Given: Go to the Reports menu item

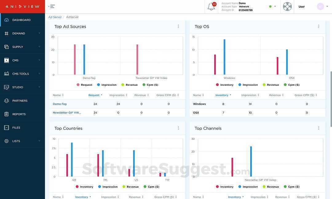Looking at the screenshot, I should [x=22, y=114].
